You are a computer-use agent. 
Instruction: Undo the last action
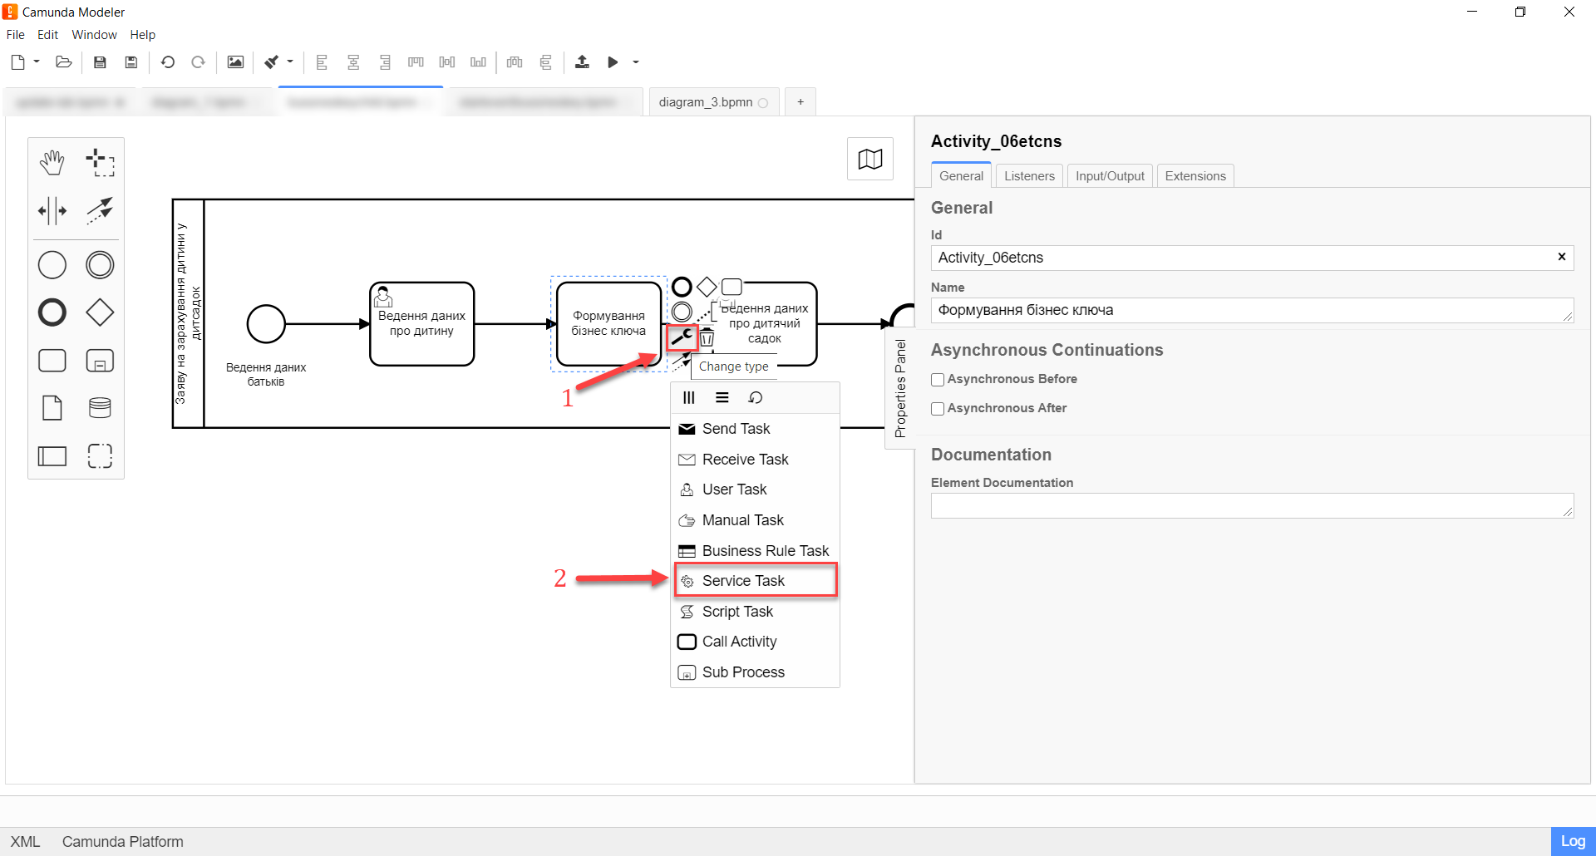click(x=168, y=62)
